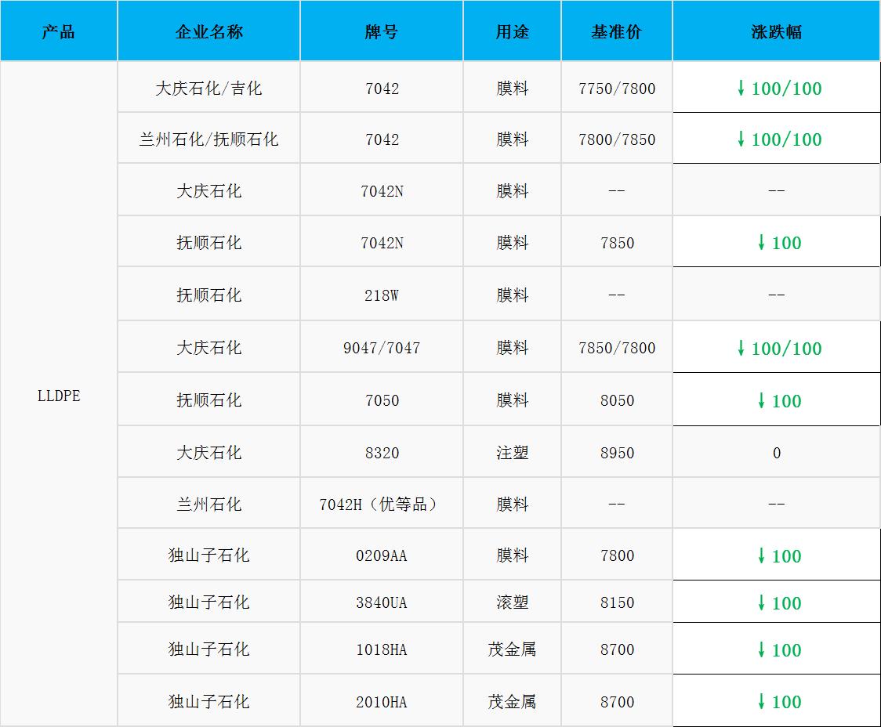
Task: Select the 7042H（优等品） grade cell
Action: coord(382,505)
